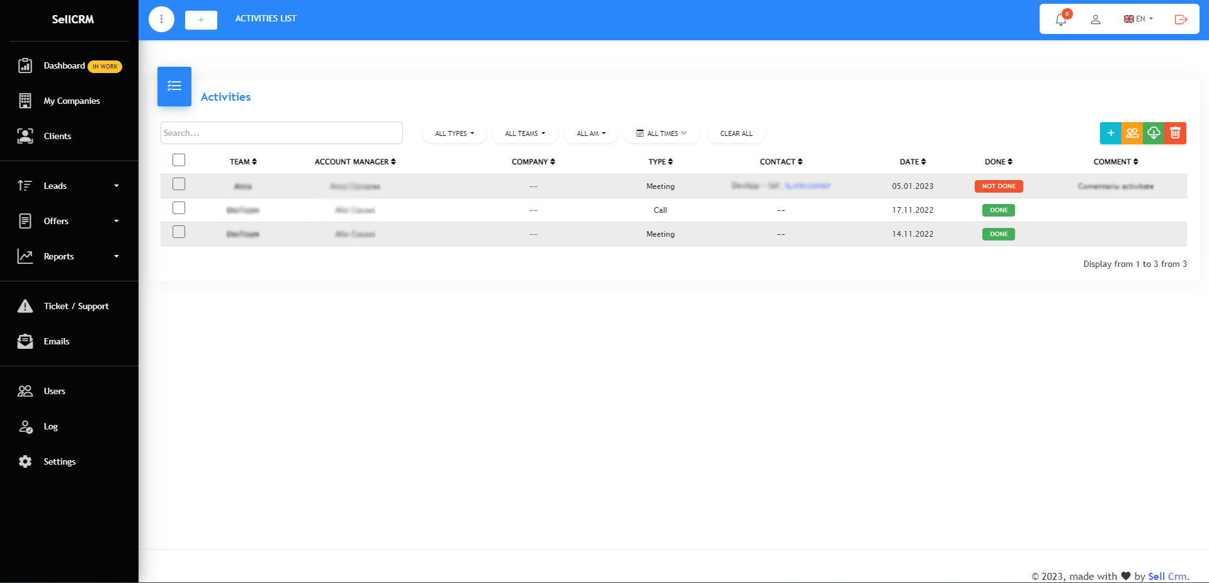Screen dimensions: 1209x583
Task: Click the NOT DONE status badge
Action: pos(999,186)
